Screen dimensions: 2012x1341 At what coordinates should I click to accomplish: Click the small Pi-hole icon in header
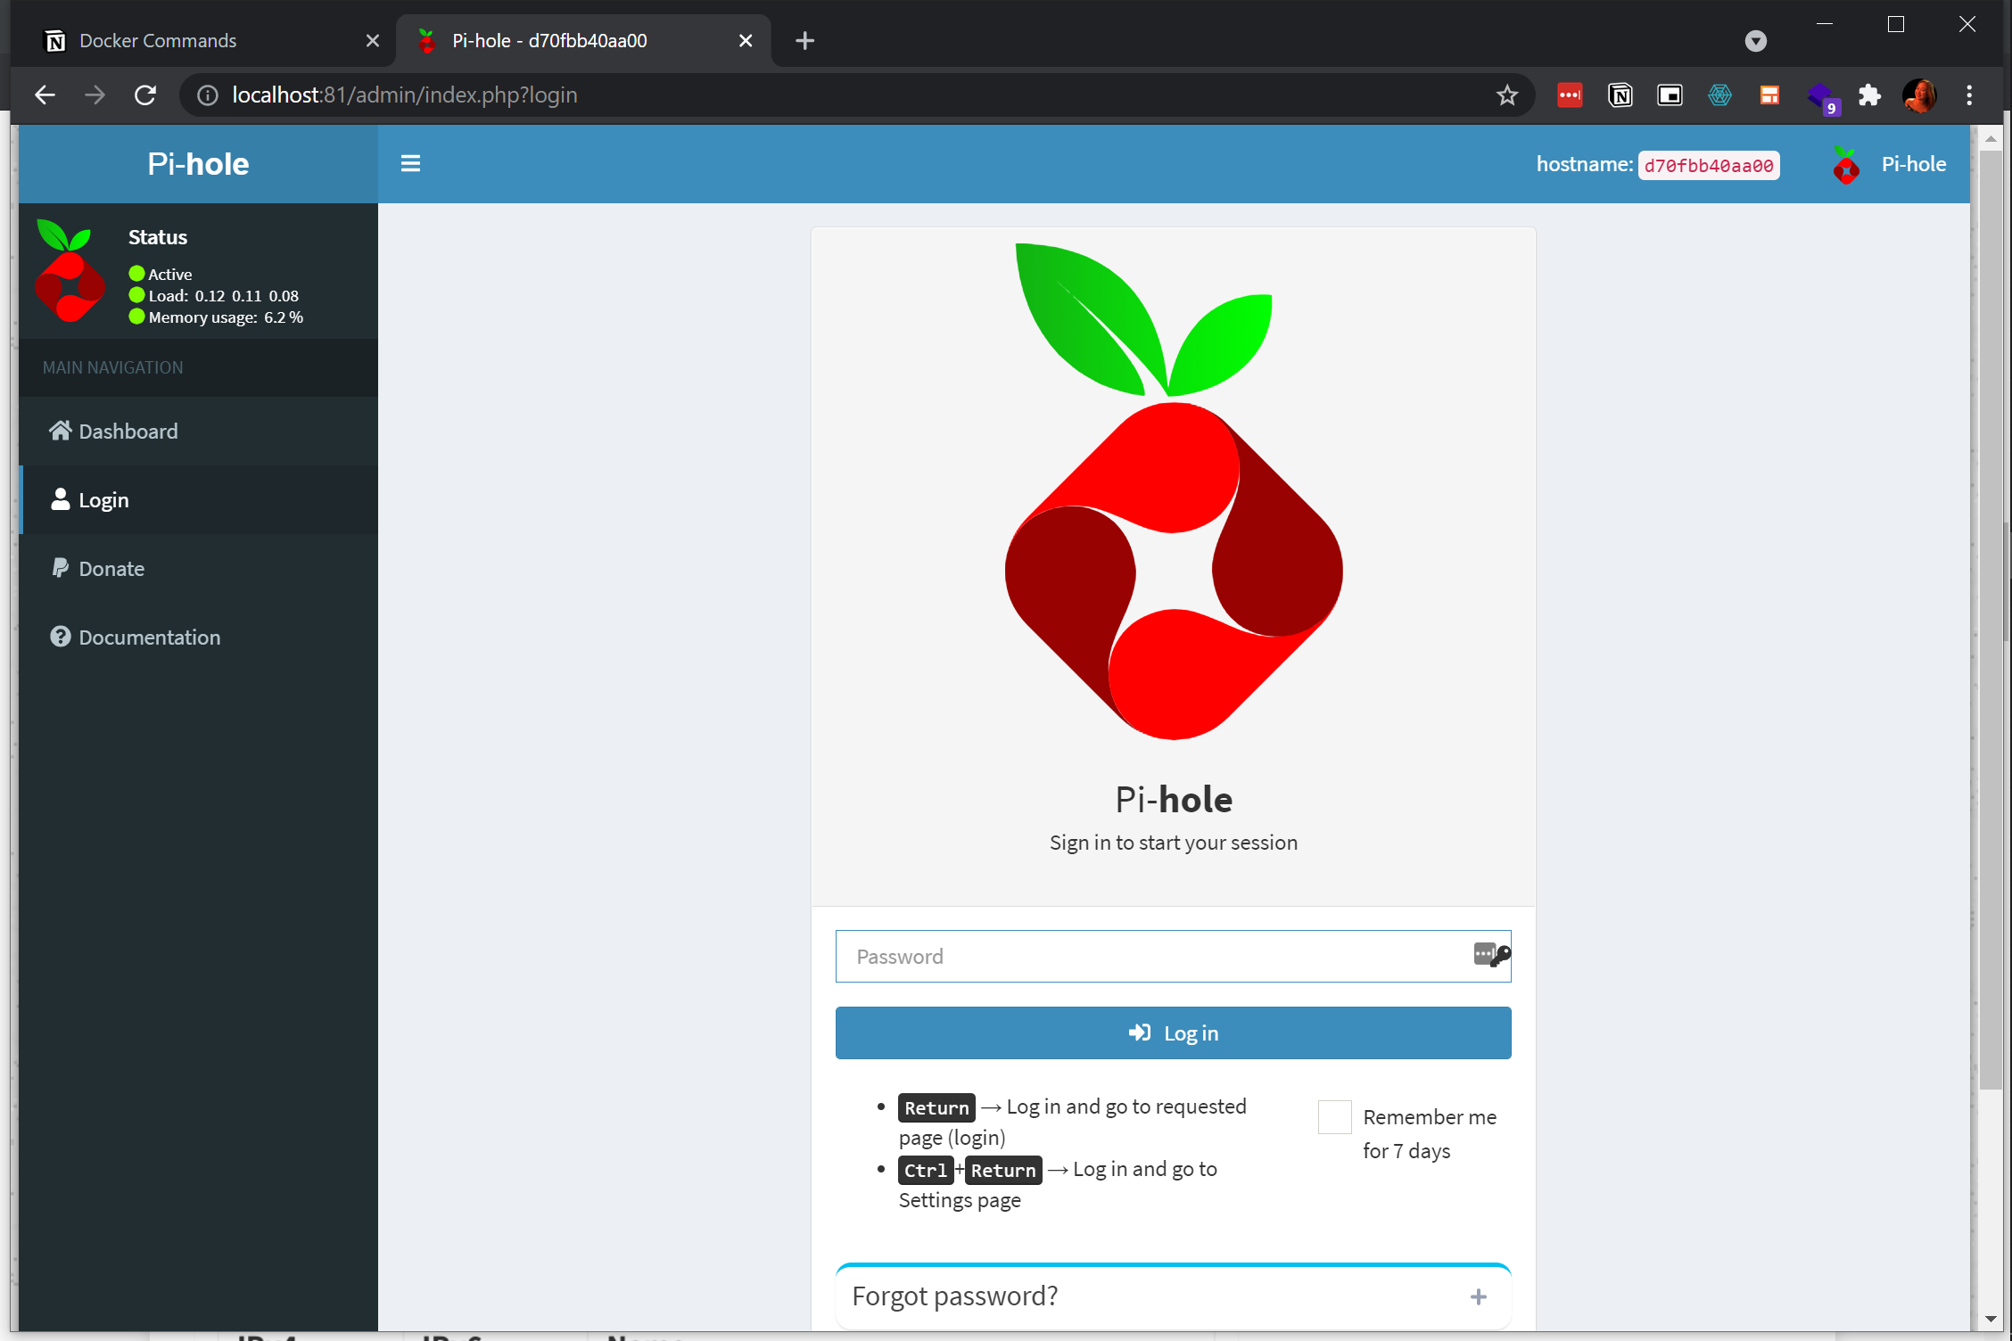1845,165
